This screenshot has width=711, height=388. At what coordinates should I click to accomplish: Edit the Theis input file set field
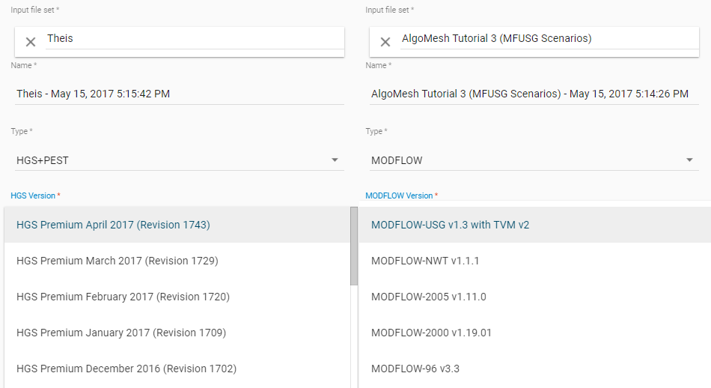195,39
